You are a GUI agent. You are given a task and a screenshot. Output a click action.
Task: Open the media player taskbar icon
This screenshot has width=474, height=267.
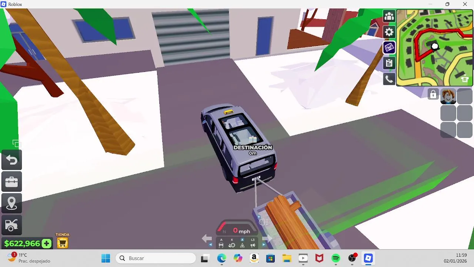303,258
